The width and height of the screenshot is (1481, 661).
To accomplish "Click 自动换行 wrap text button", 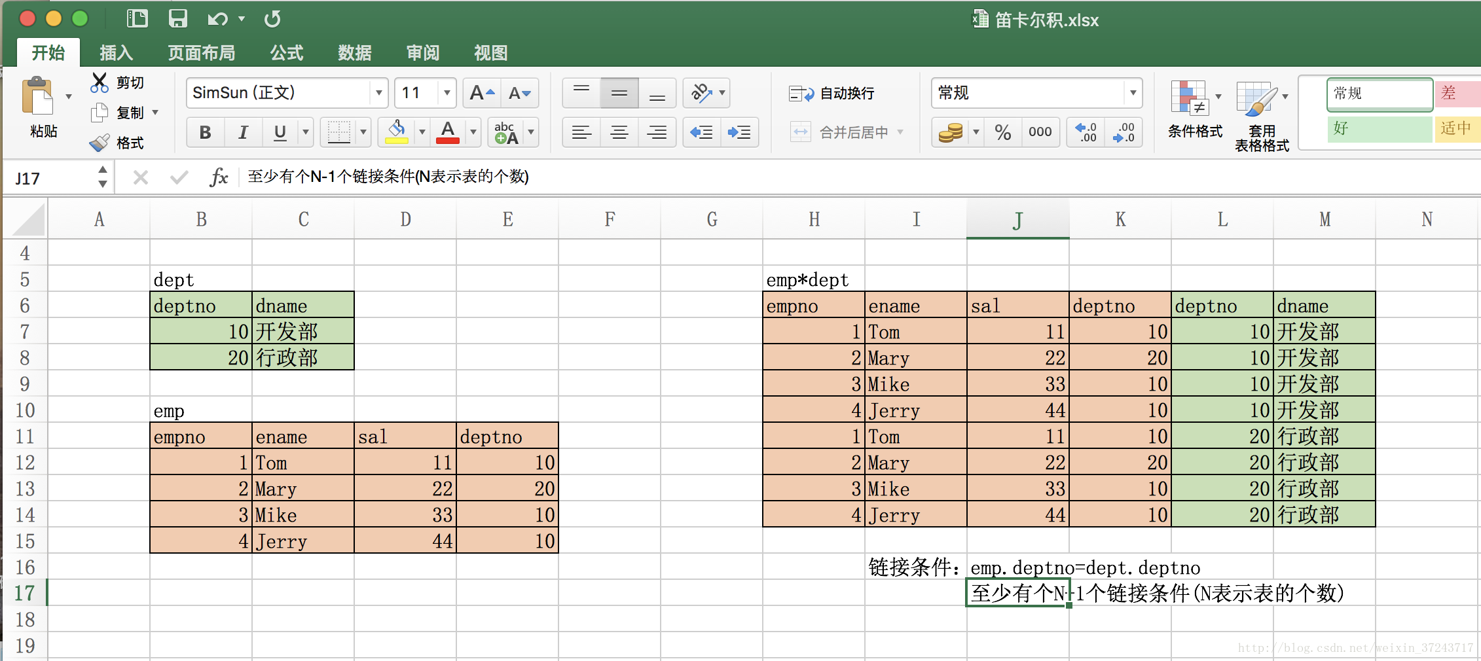I will (x=832, y=94).
